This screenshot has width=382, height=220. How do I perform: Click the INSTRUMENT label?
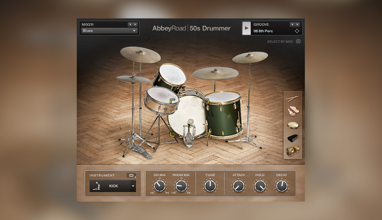(x=102, y=175)
